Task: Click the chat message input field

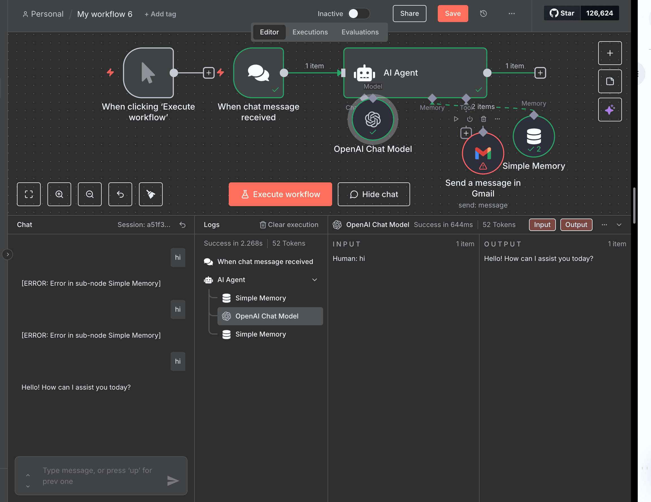Action: 98,476
